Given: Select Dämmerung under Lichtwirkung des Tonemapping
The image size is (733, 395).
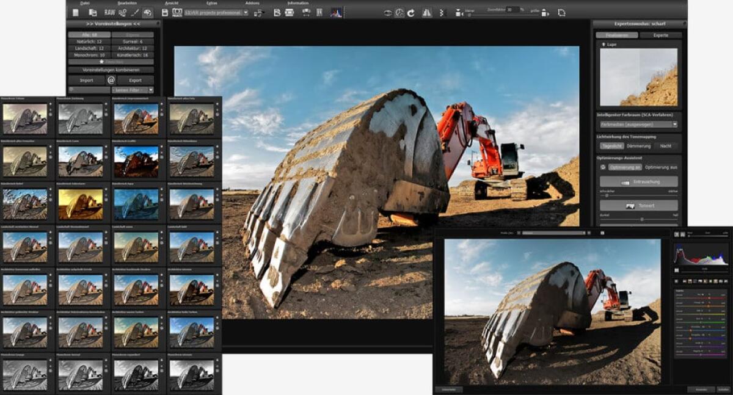Looking at the screenshot, I should click(638, 146).
